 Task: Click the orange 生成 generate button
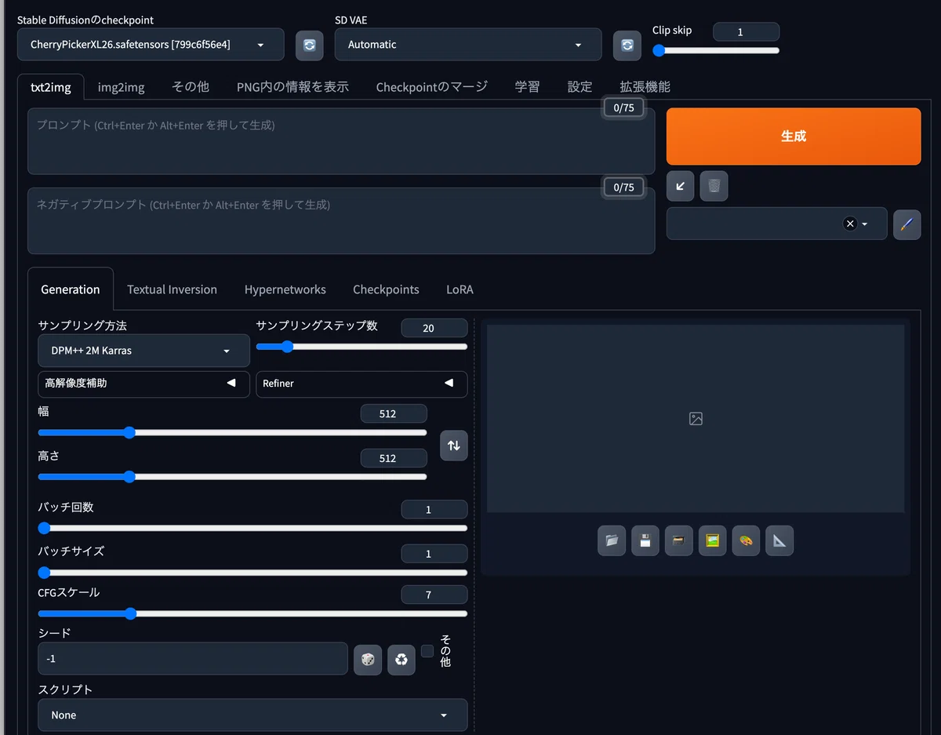tap(794, 136)
